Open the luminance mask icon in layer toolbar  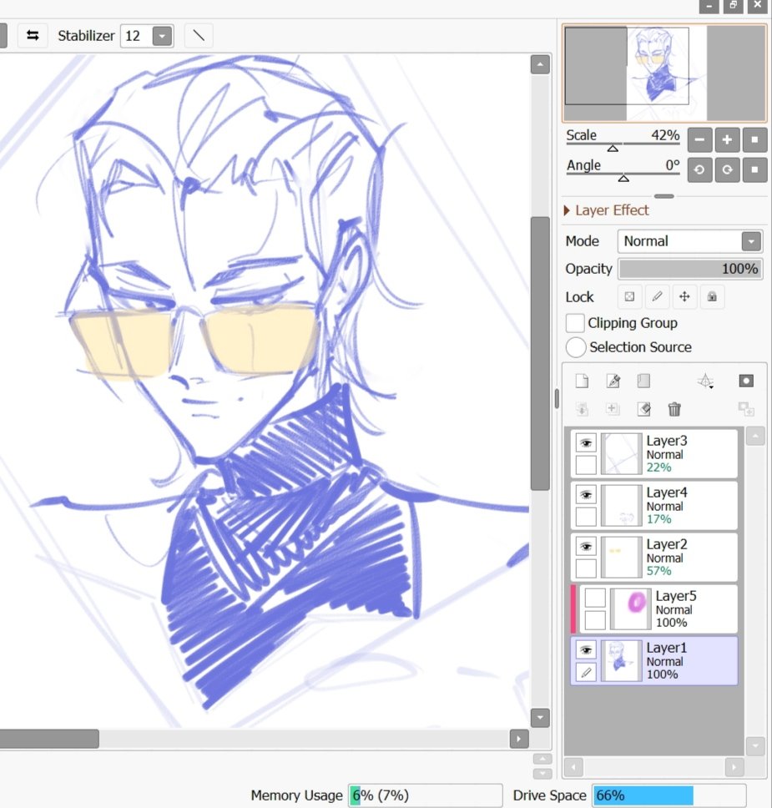tap(745, 380)
